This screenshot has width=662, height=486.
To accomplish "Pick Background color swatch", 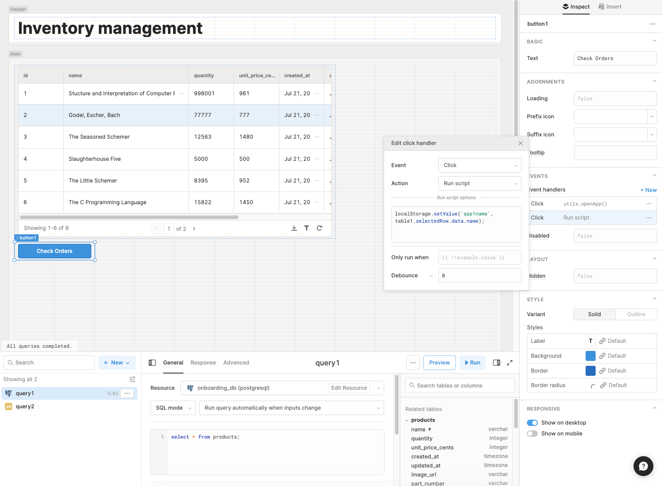I will [x=591, y=356].
